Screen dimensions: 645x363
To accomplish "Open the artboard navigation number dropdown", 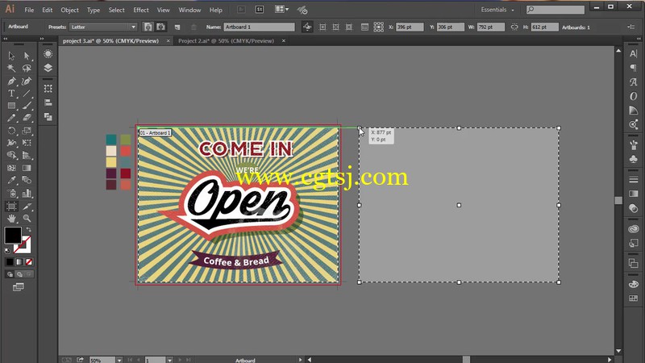I will (169, 360).
